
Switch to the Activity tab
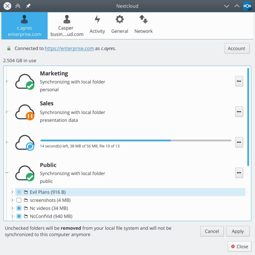[97, 24]
